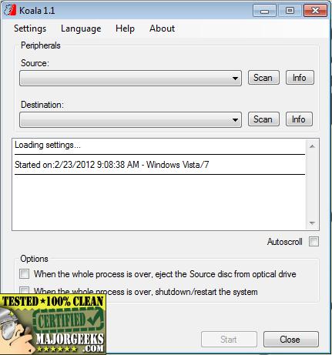Click the Info button for Source
This screenshot has height=355, width=332.
coord(300,78)
